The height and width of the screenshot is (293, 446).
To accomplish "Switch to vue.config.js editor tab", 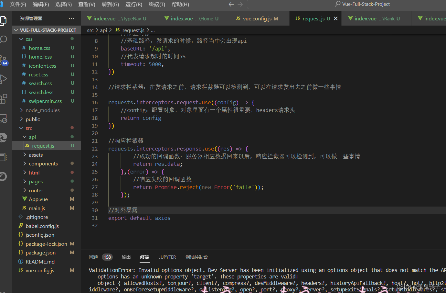I will (260, 18).
